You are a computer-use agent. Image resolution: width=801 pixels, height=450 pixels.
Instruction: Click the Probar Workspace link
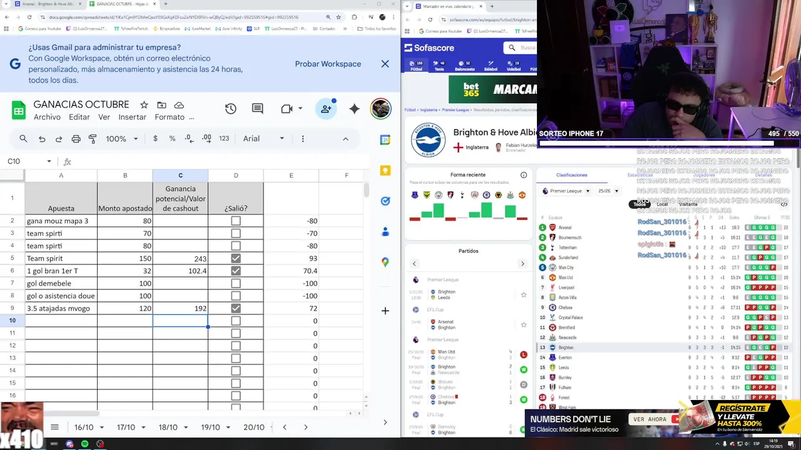[328, 64]
